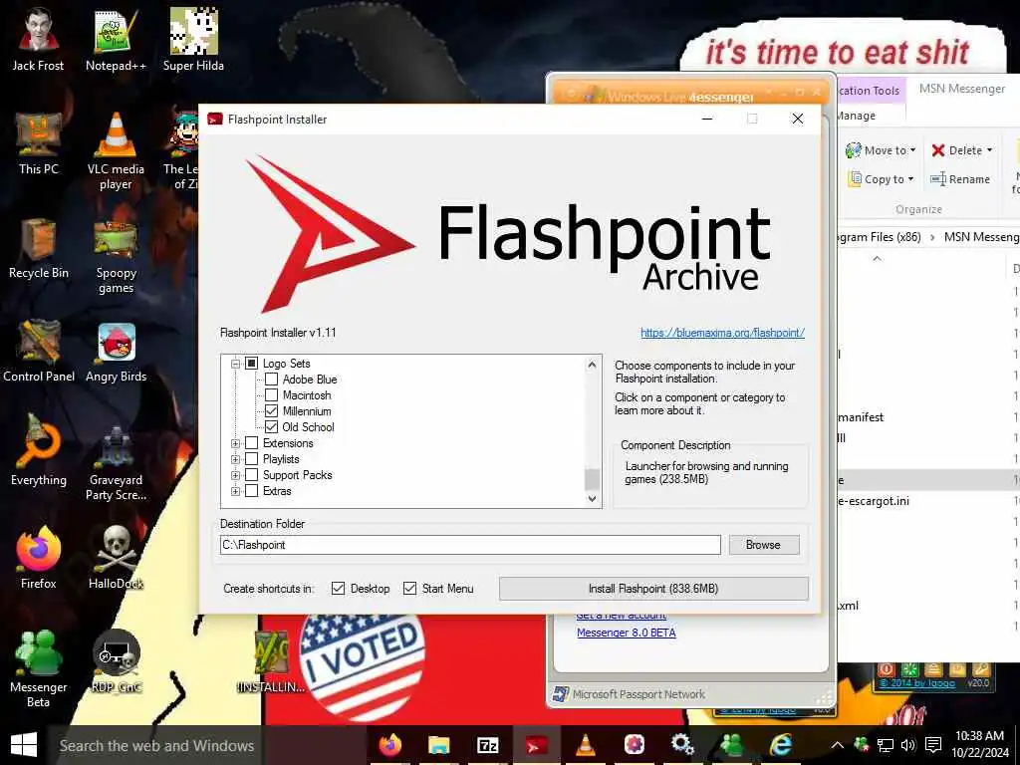Show hidden system tray icons
Image resolution: width=1020 pixels, height=765 pixels.
pyautogui.click(x=837, y=745)
